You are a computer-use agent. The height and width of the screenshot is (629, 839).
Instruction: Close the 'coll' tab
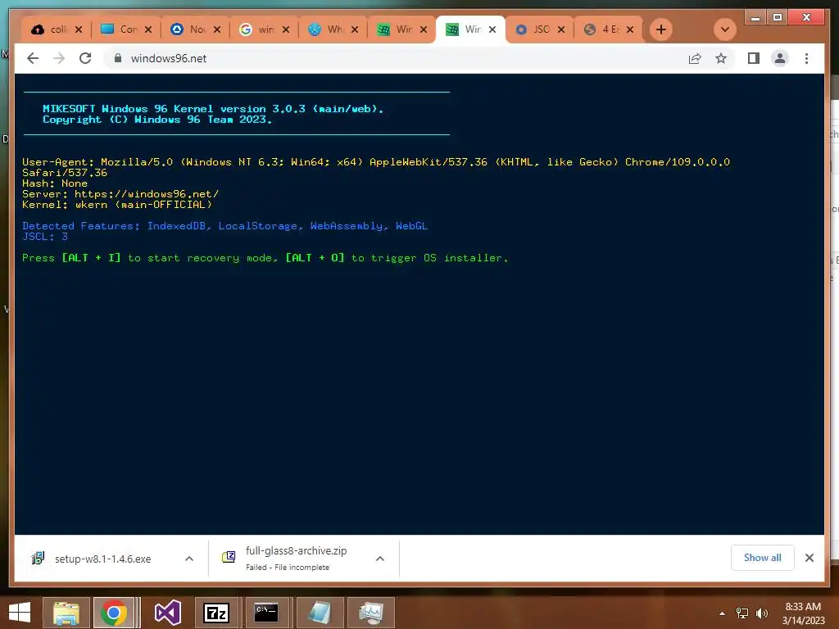click(79, 29)
